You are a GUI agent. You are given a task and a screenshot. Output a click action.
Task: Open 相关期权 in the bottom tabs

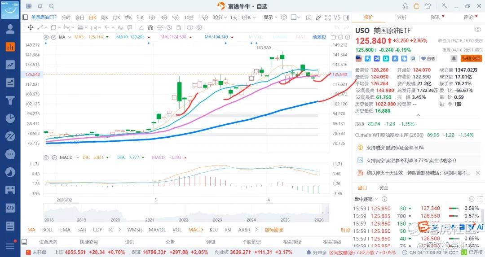tap(292, 242)
